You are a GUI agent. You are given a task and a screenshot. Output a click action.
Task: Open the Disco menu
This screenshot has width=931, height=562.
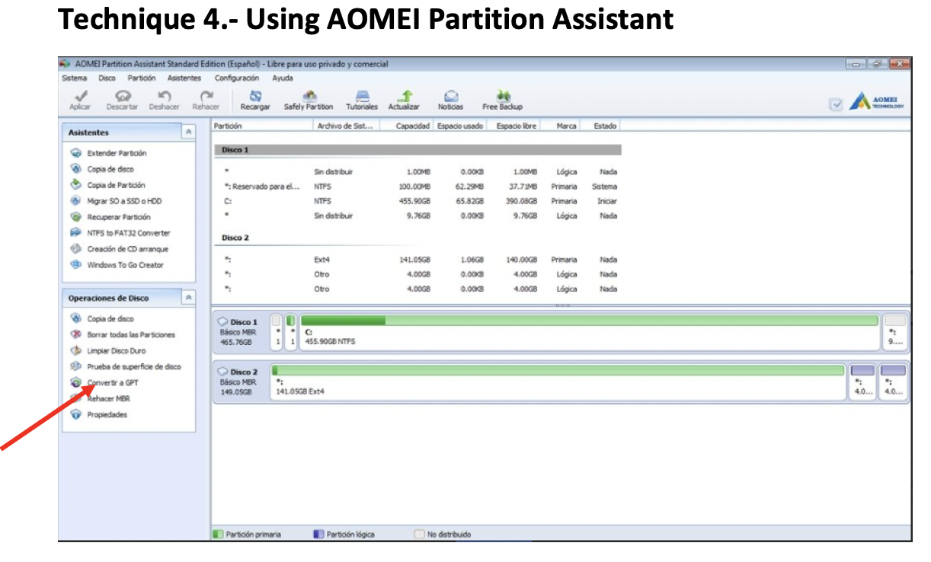pyautogui.click(x=107, y=78)
